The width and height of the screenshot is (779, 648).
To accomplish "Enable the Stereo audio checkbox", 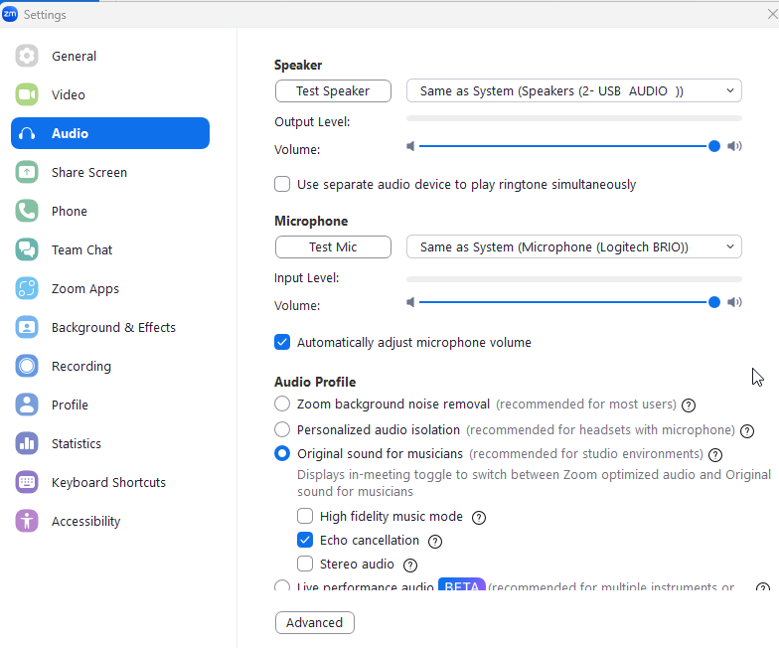I will tap(306, 565).
